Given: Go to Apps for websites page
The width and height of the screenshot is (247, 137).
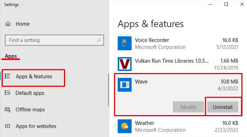Looking at the screenshot, I should point(36,126).
